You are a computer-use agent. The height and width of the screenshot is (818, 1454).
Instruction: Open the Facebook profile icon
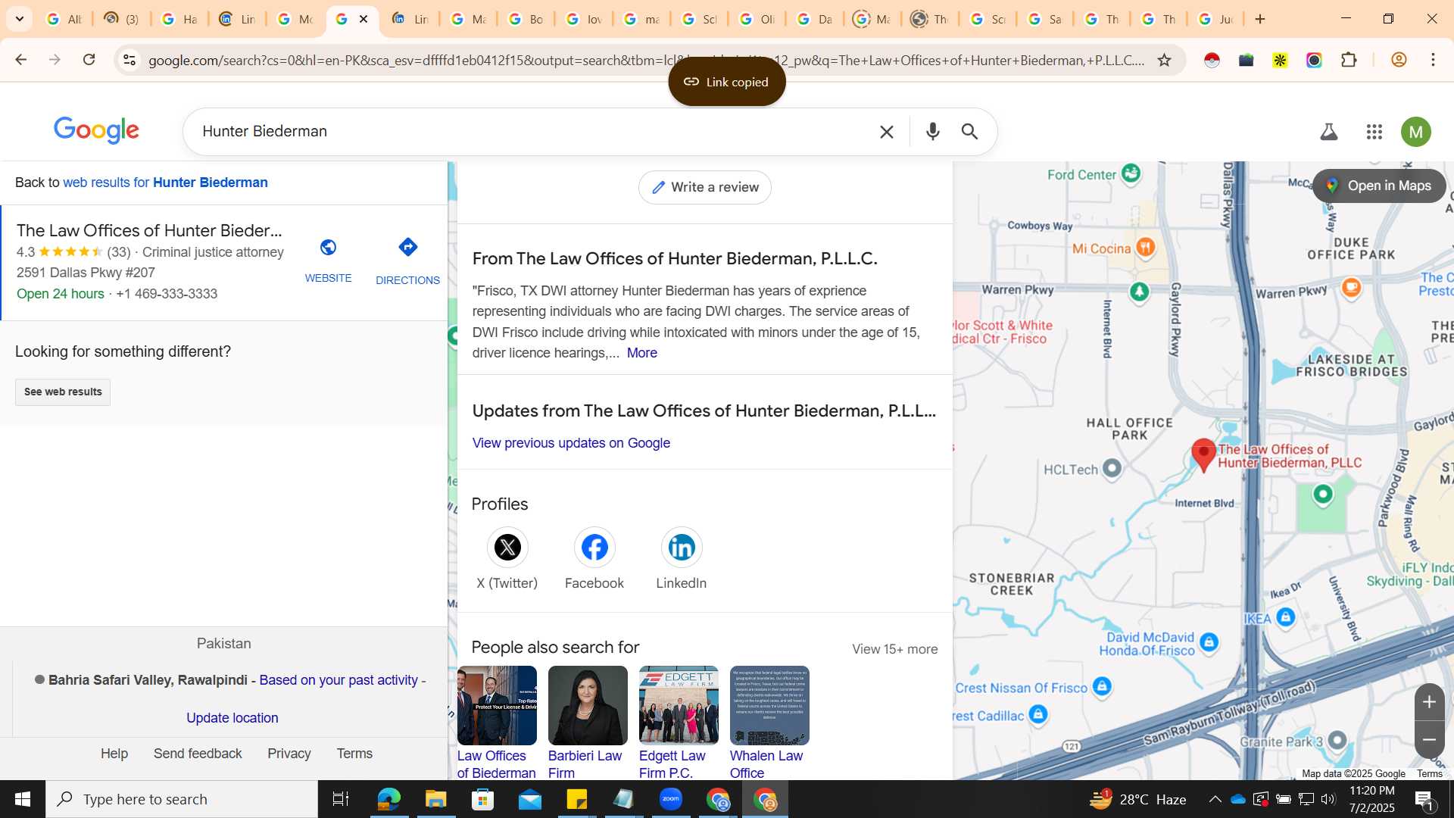click(x=594, y=547)
